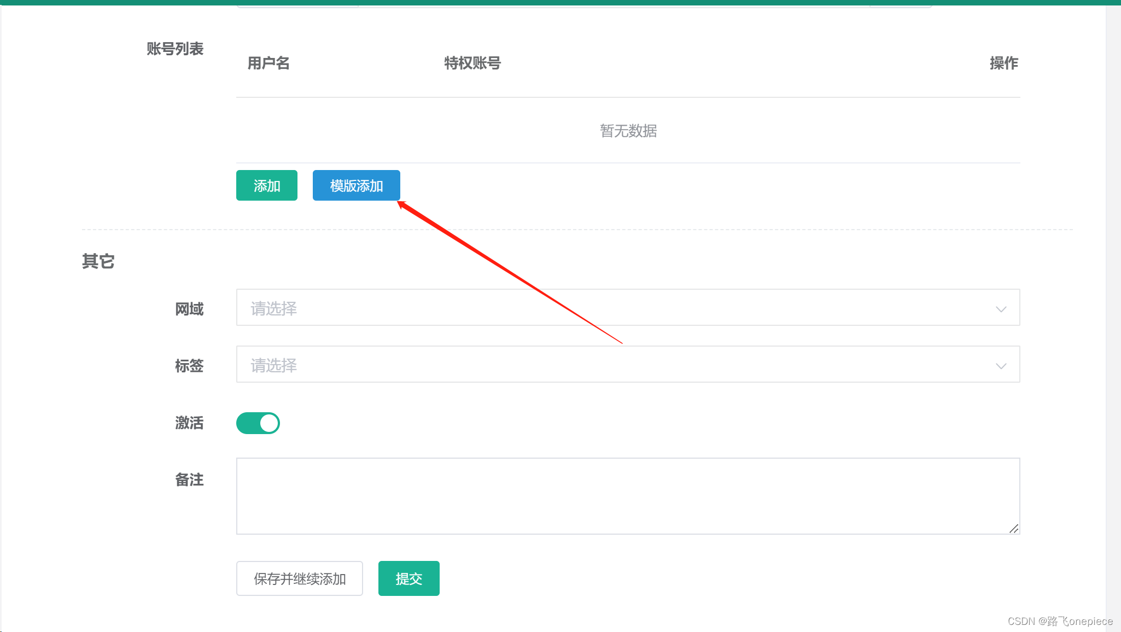This screenshot has height=632, width=1121.
Task: Toggle the 激活 switch off
Action: pyautogui.click(x=258, y=423)
